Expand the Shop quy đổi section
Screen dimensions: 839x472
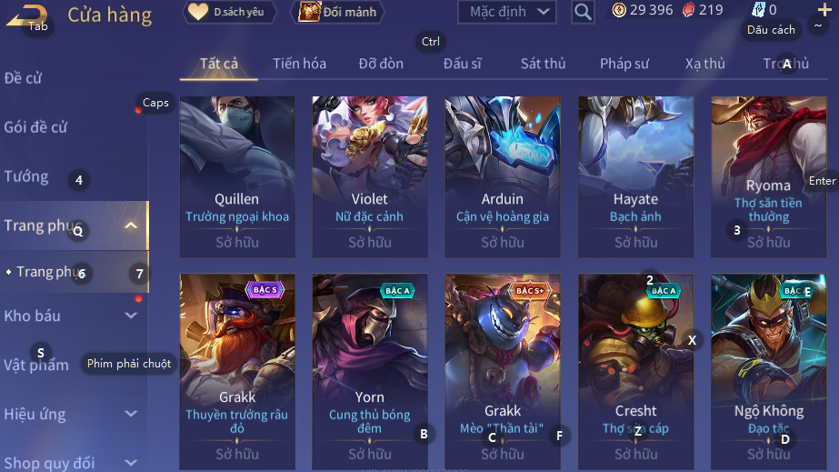tap(131, 462)
